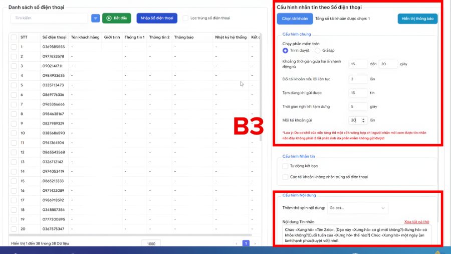The height and width of the screenshot is (254, 451).
Task: Select the Giả lập radio button
Action: [318, 50]
